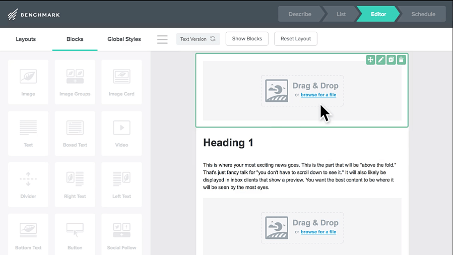Add a Video block

click(x=121, y=131)
